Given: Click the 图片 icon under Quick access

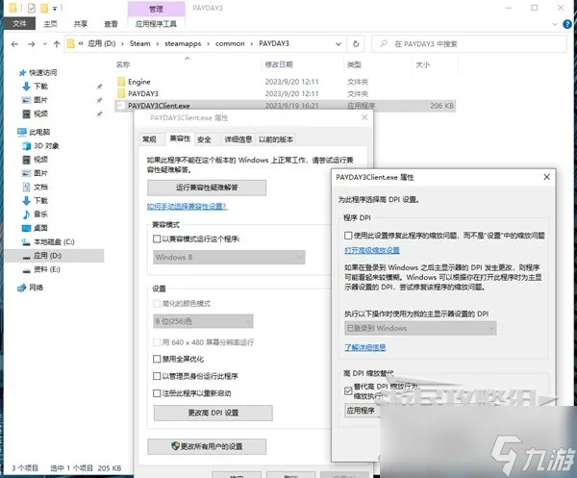Looking at the screenshot, I should 26,100.
